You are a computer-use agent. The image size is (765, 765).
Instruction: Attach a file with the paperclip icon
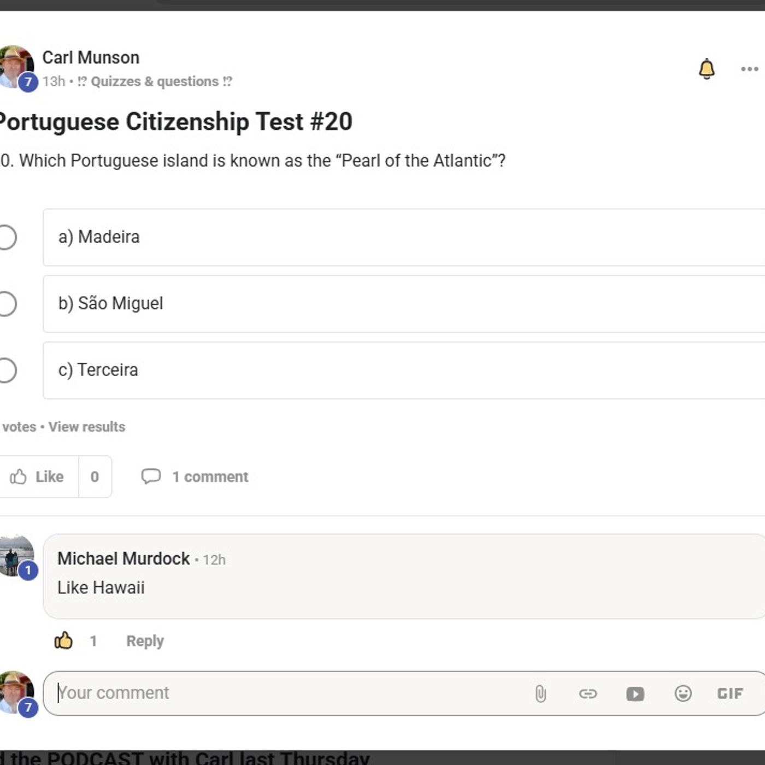click(x=540, y=693)
